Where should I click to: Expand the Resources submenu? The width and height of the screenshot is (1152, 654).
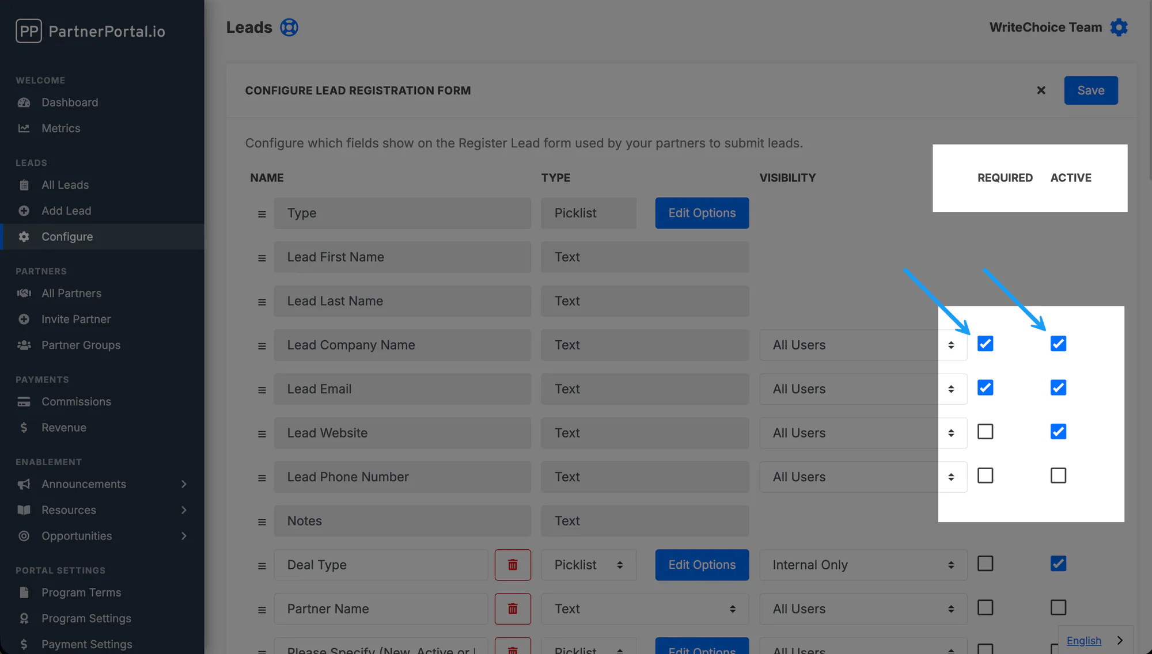coord(184,510)
